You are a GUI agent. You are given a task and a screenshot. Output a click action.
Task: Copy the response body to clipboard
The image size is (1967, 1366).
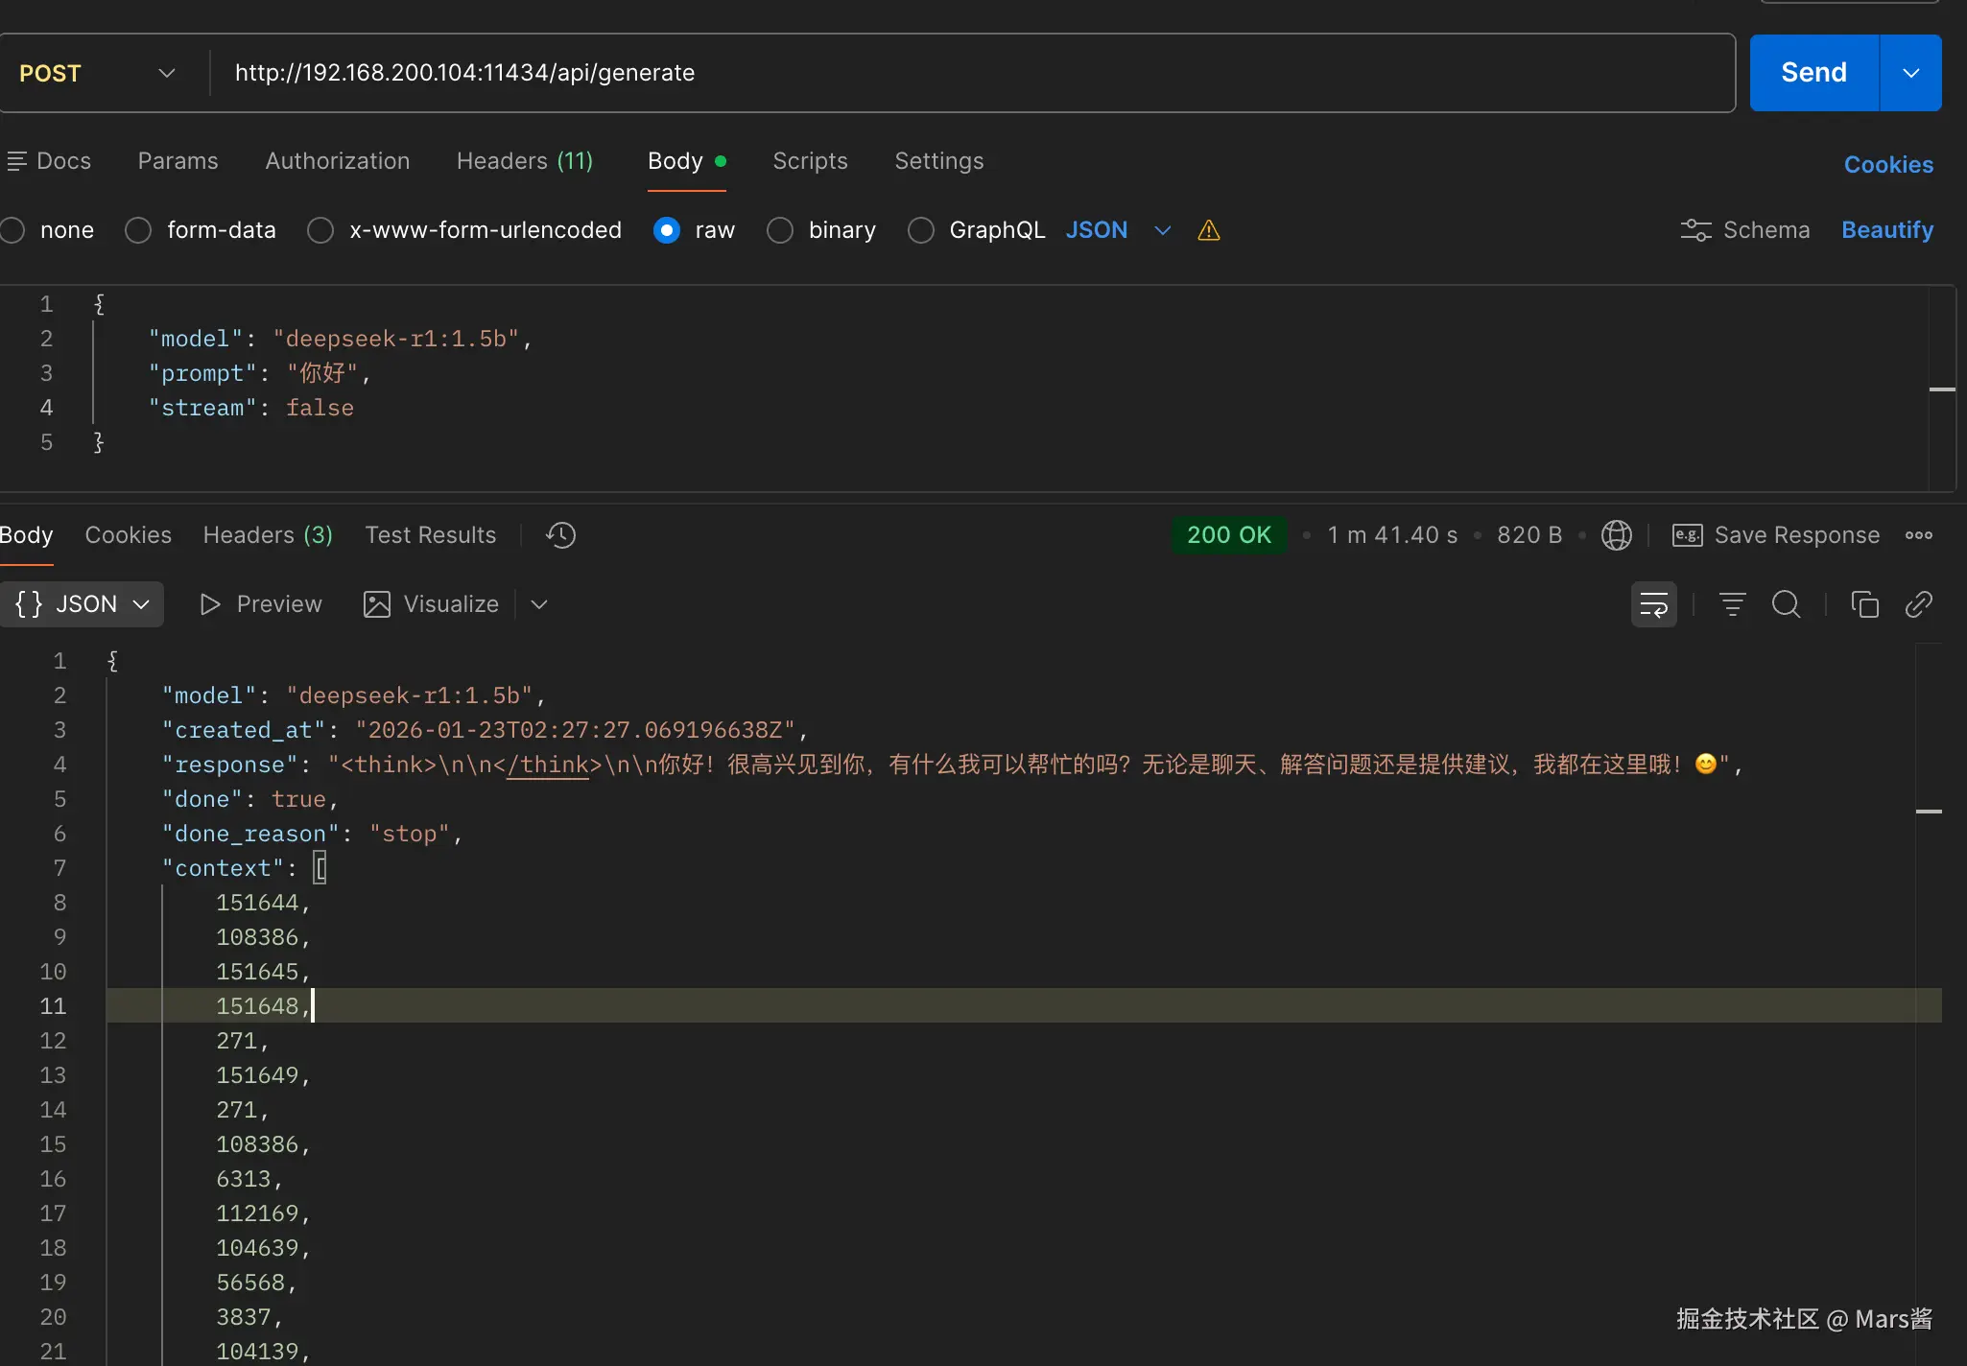coord(1864,604)
